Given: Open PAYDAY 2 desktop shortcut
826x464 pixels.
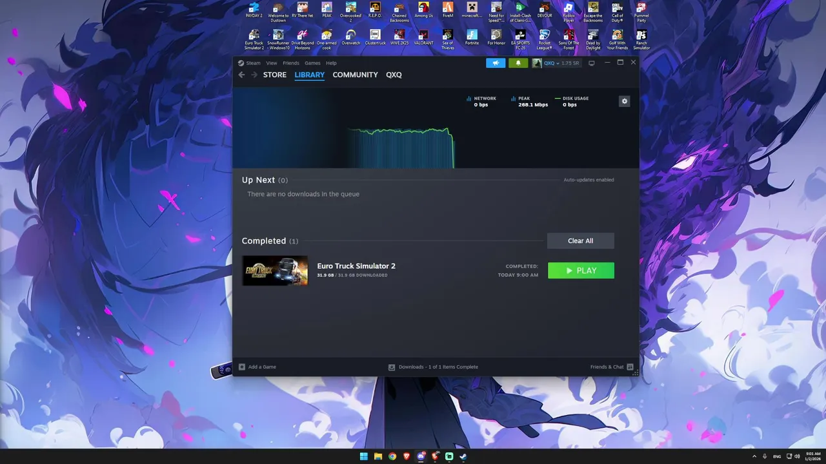Looking at the screenshot, I should (x=254, y=11).
